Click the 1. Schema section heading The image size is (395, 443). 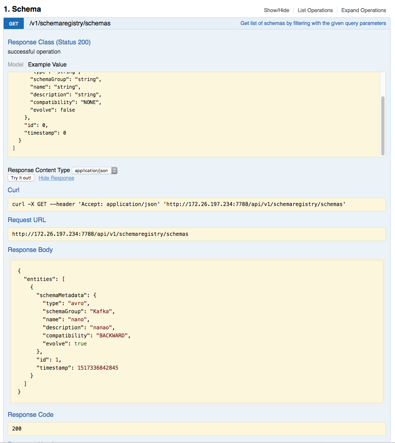click(22, 9)
